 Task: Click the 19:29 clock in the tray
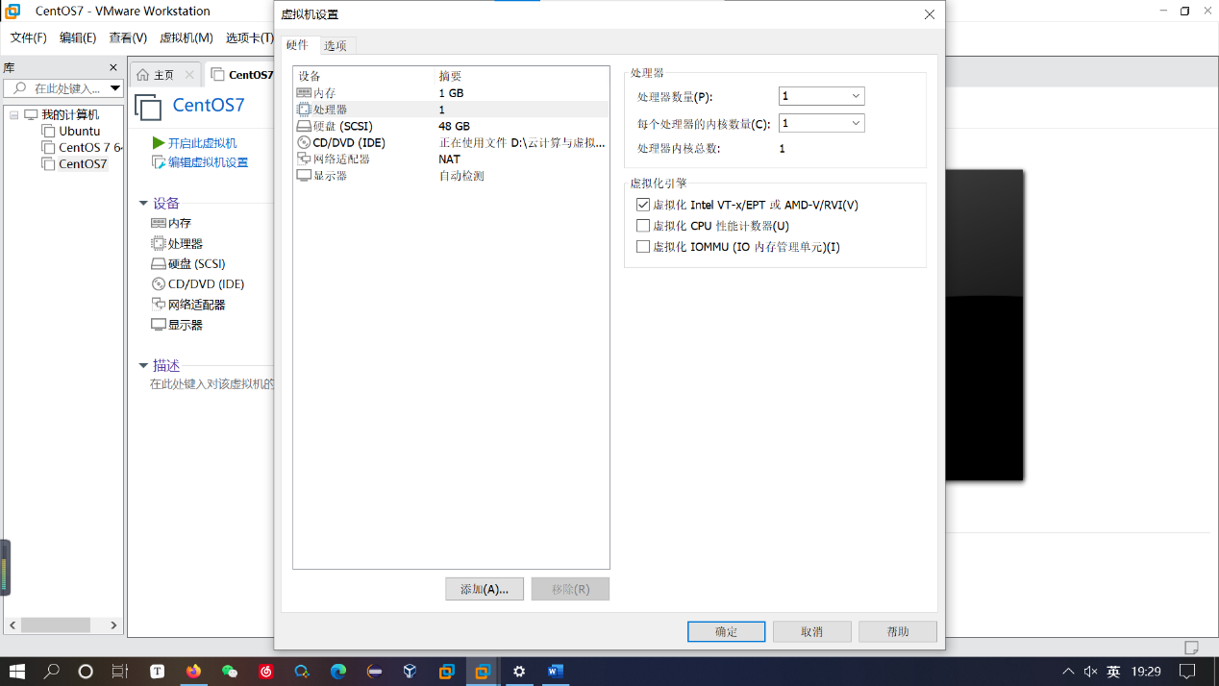[1146, 672]
